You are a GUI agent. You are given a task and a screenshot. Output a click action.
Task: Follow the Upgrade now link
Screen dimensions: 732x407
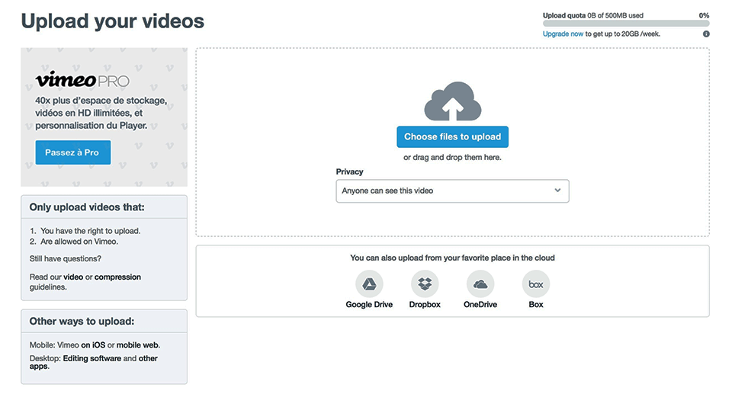tap(563, 34)
